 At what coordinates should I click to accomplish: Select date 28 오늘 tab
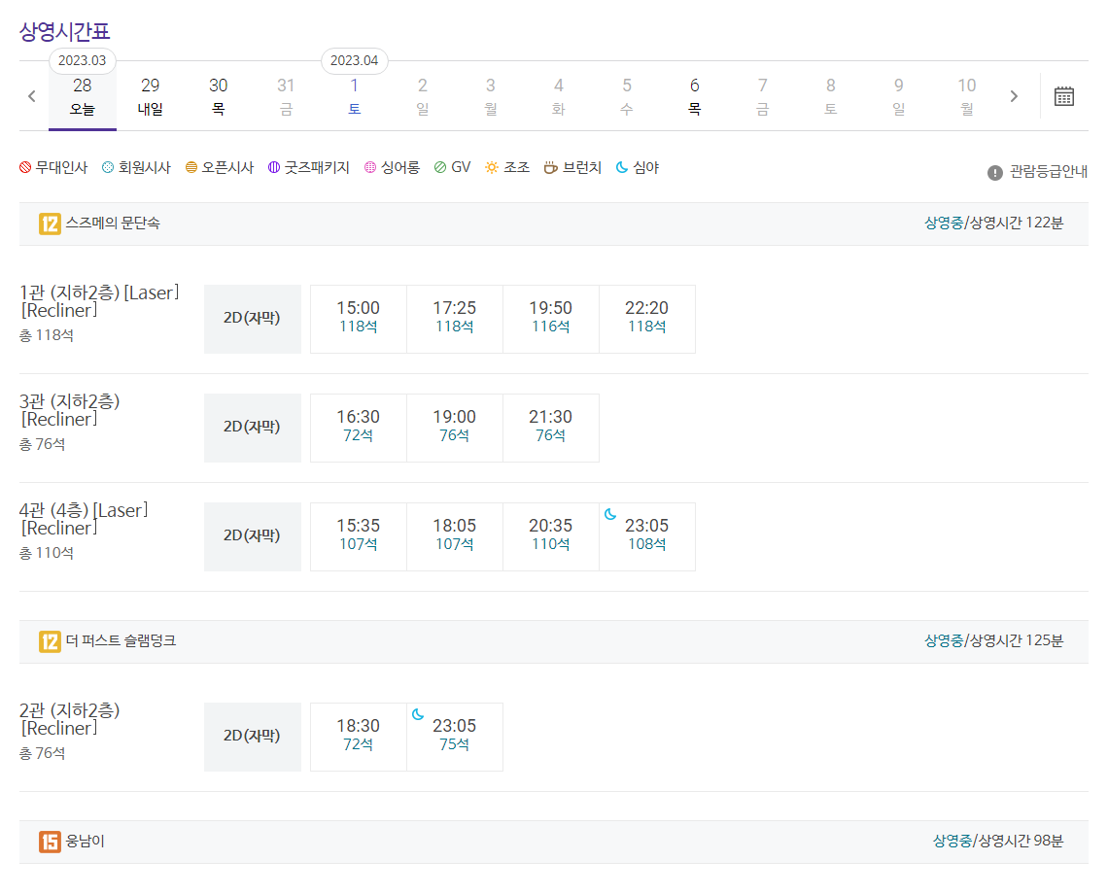(82, 97)
